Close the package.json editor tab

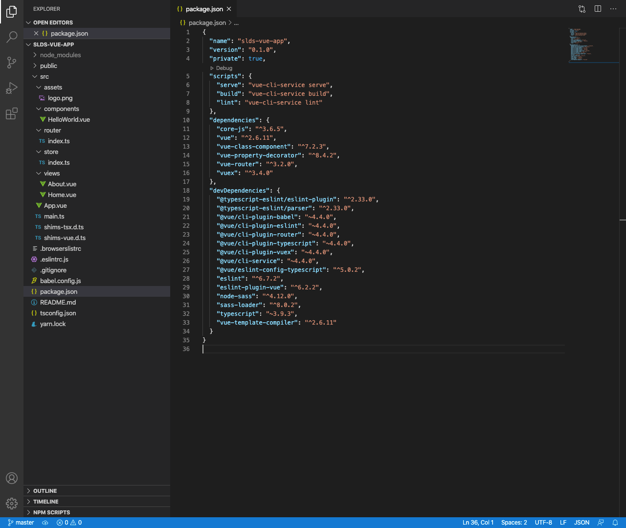[x=229, y=9]
